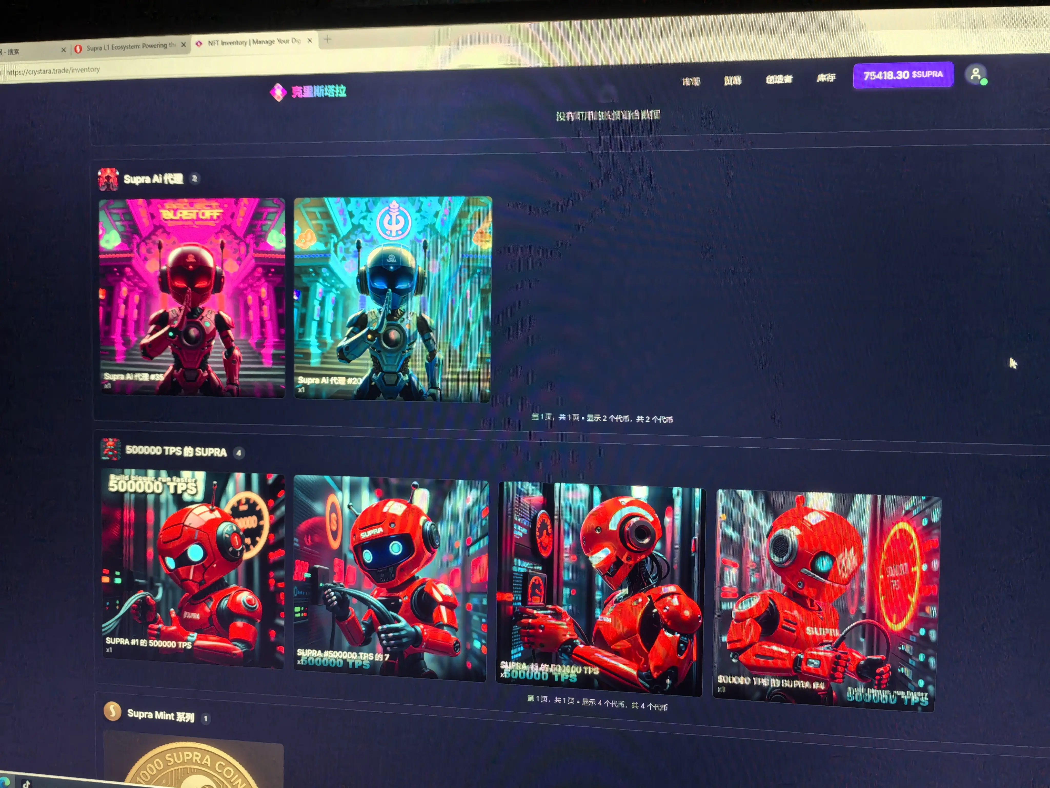Click the Supra Ai 代理 collection icon
This screenshot has width=1050, height=788.
pyautogui.click(x=108, y=180)
